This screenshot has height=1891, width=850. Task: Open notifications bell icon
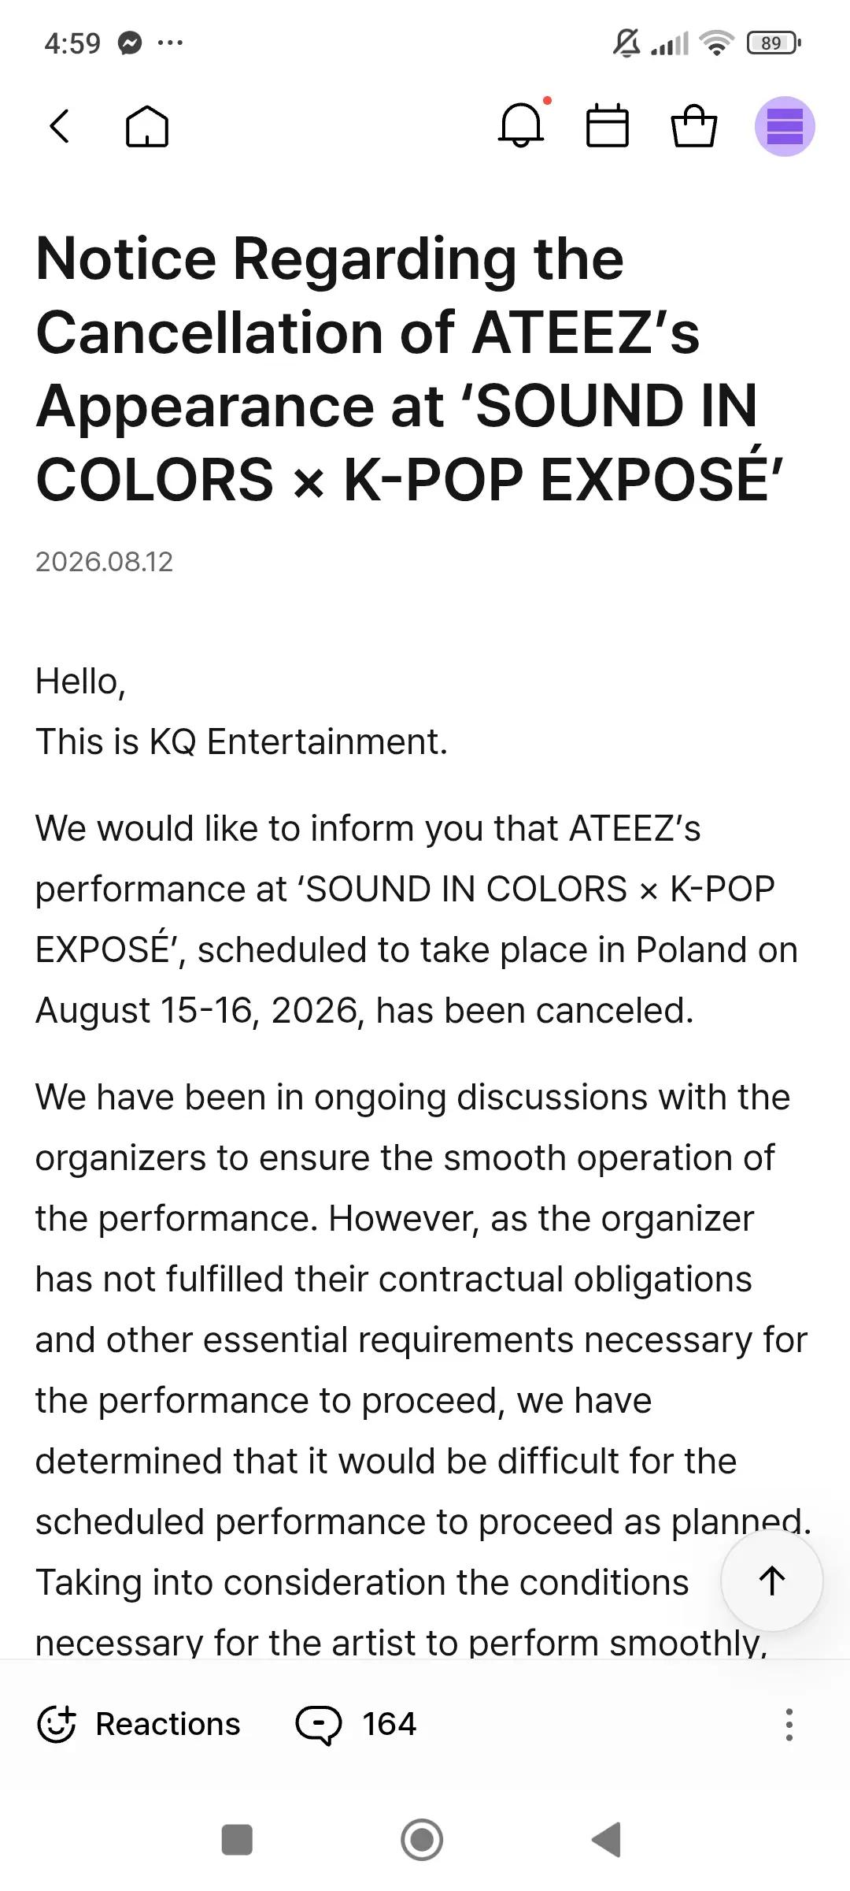(521, 126)
